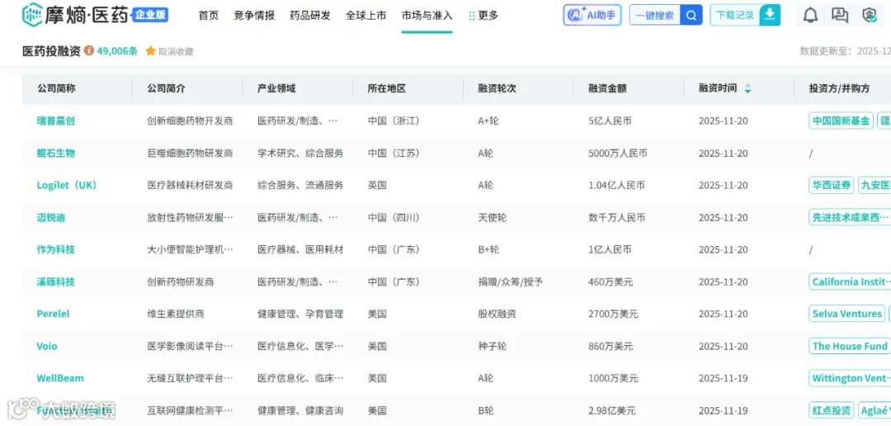The width and height of the screenshot is (891, 426).
Task: Click investor tag 华西证券
Action: coord(832,186)
